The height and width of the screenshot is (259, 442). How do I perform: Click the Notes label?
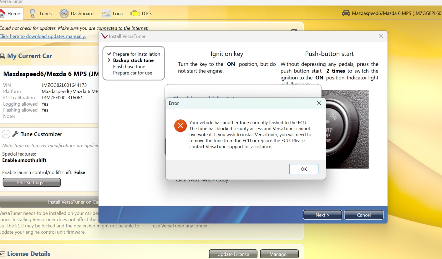coord(9,116)
